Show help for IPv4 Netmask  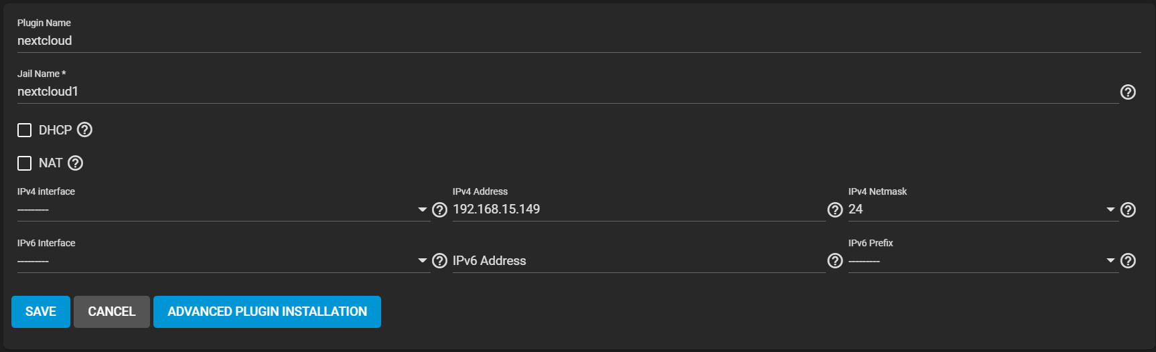(1128, 210)
